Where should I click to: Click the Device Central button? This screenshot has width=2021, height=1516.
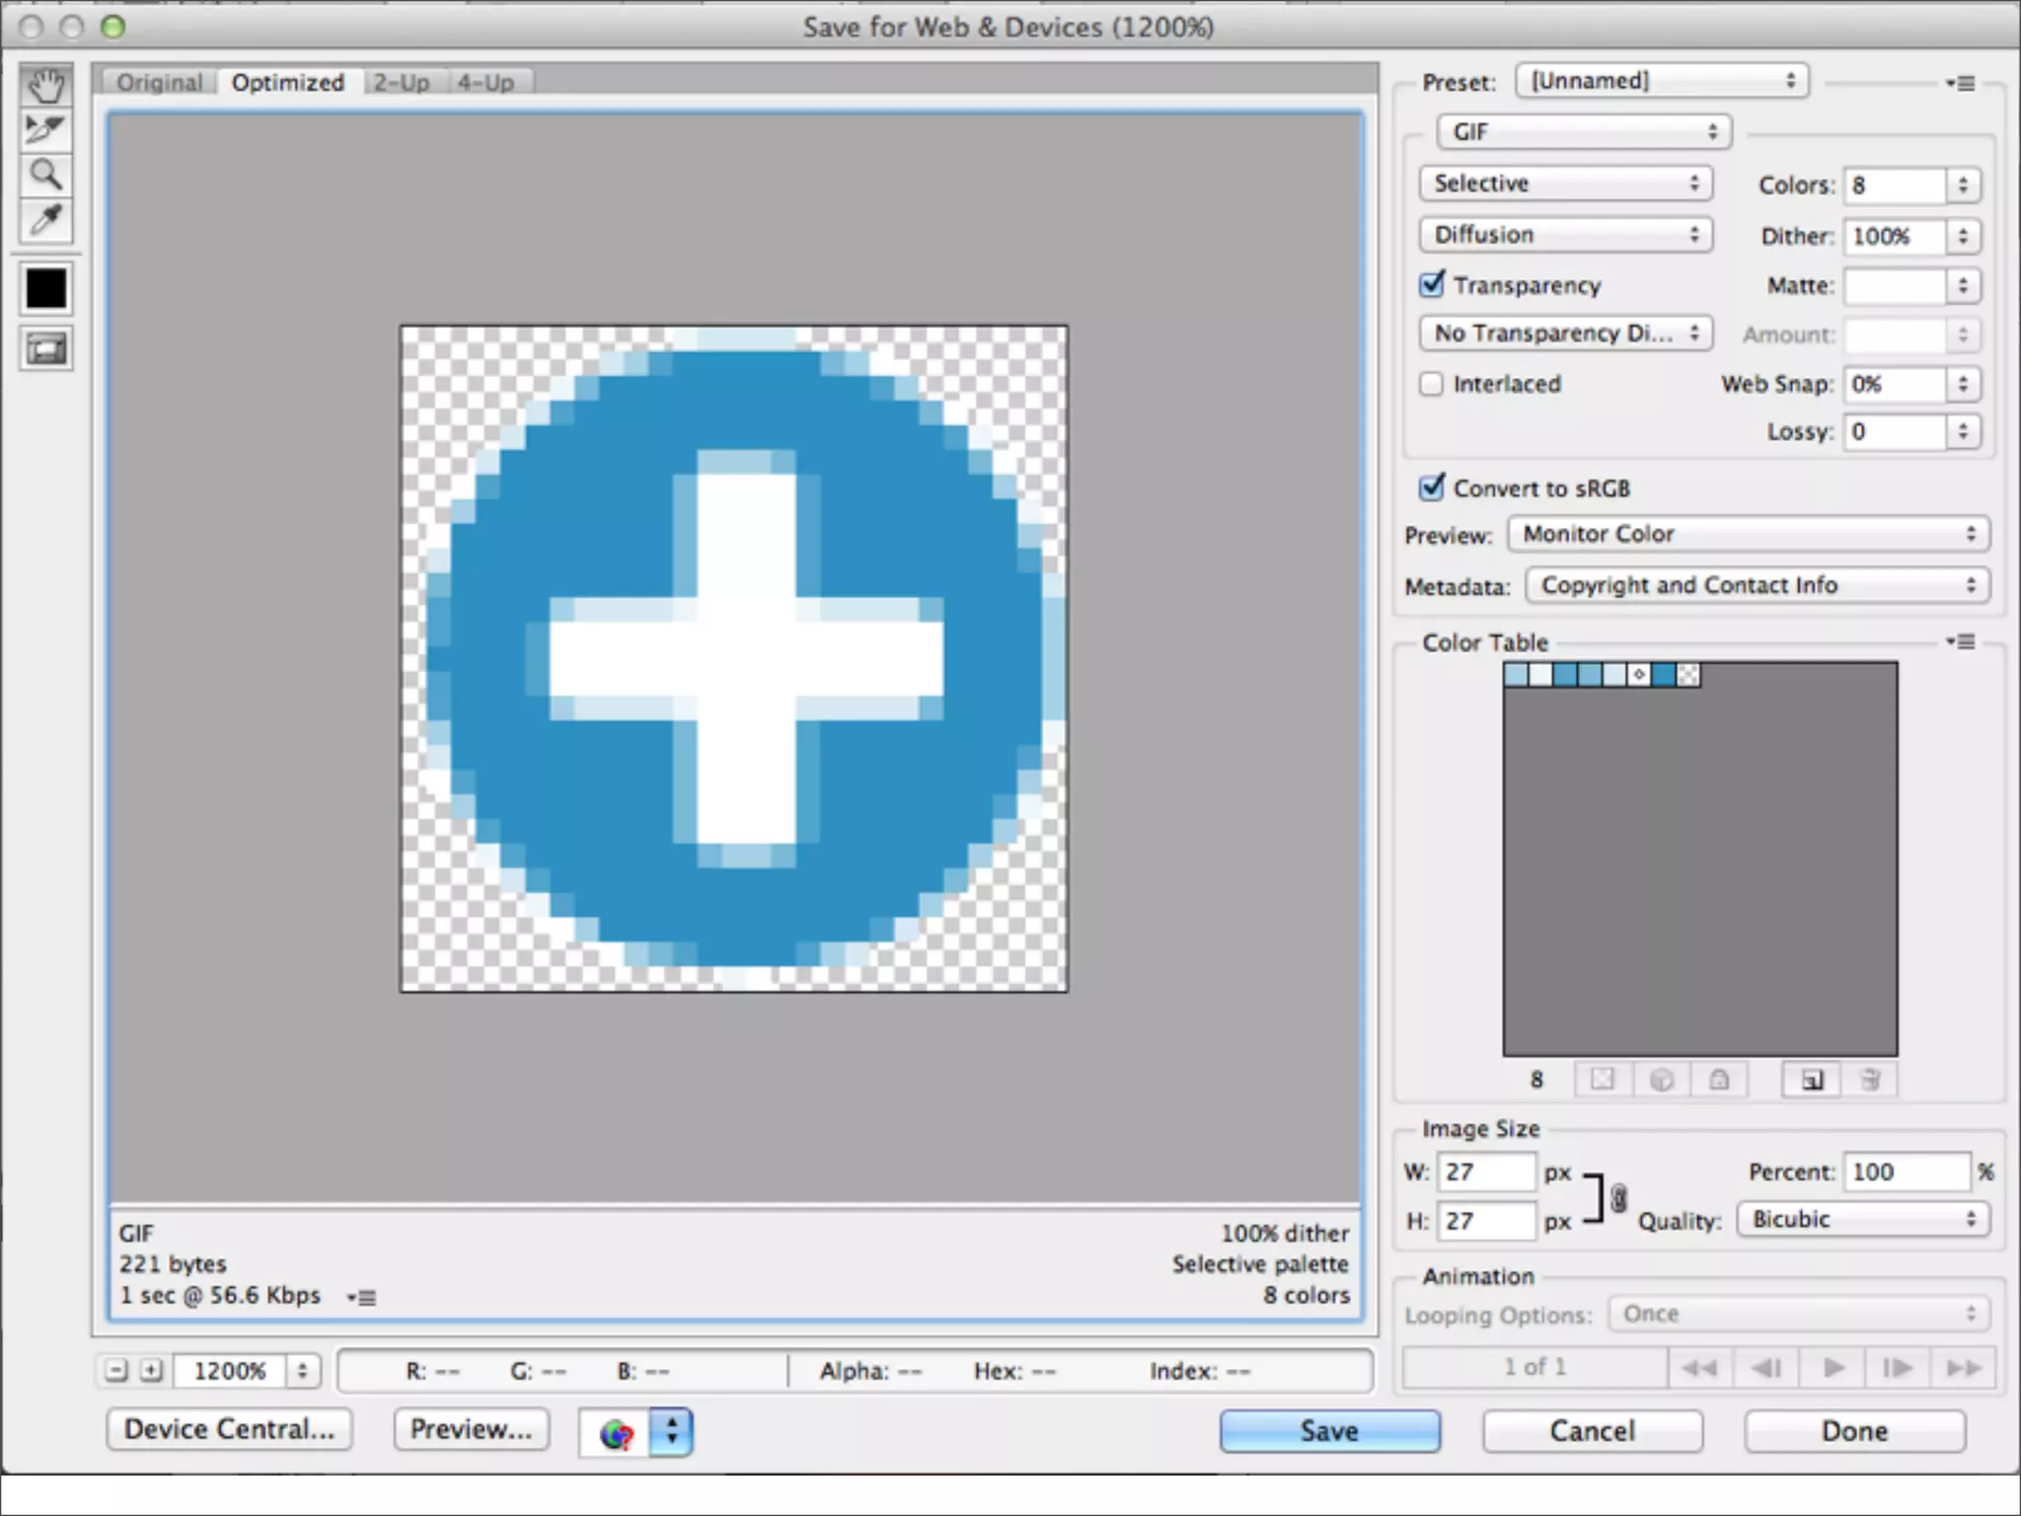[229, 1429]
